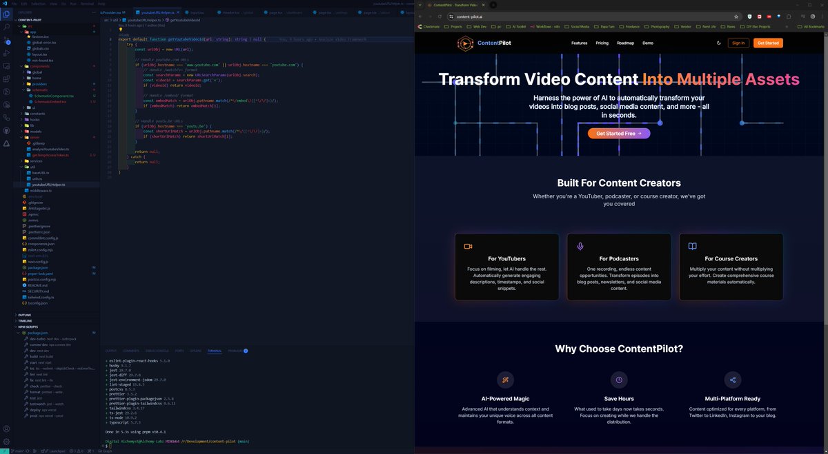Open the Explorer view in VS Code activity bar
828x454 pixels.
point(6,13)
